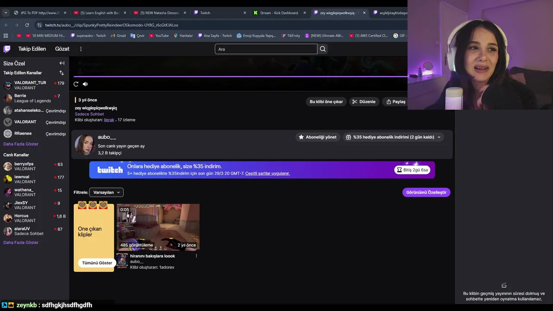This screenshot has height=311, width=553.
Task: Open wathena_ live channel
Action: pos(34,192)
